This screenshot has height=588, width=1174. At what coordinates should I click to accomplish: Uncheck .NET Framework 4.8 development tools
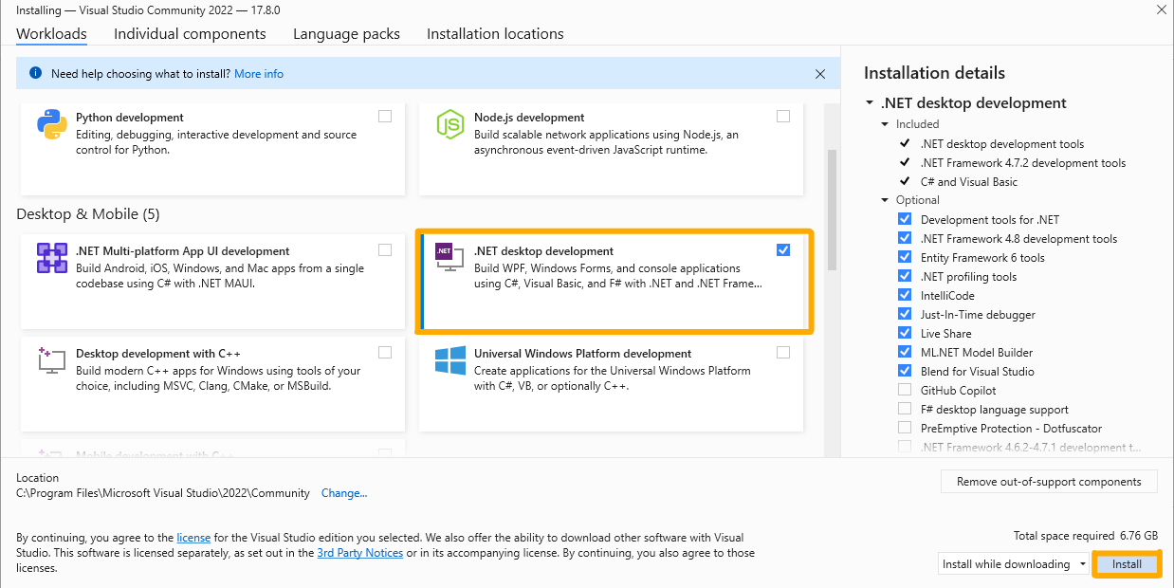(x=905, y=239)
